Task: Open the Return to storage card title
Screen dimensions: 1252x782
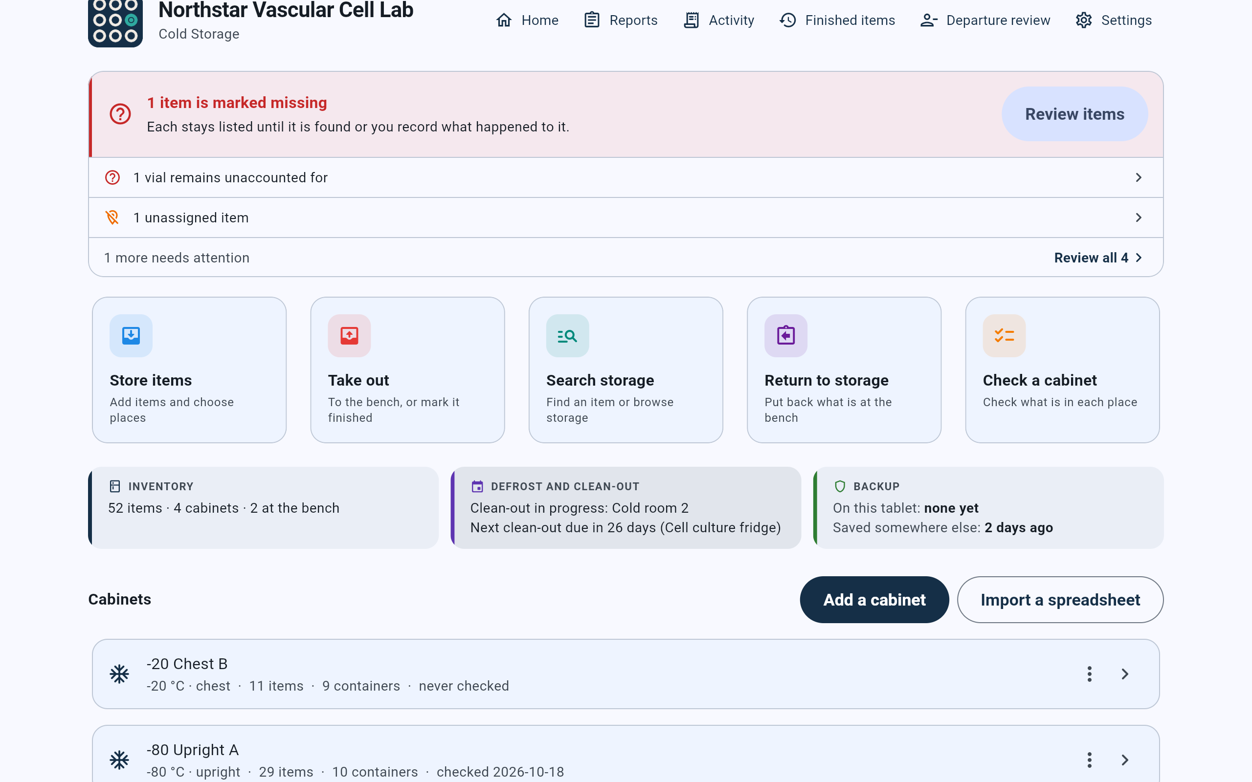Action: click(826, 380)
